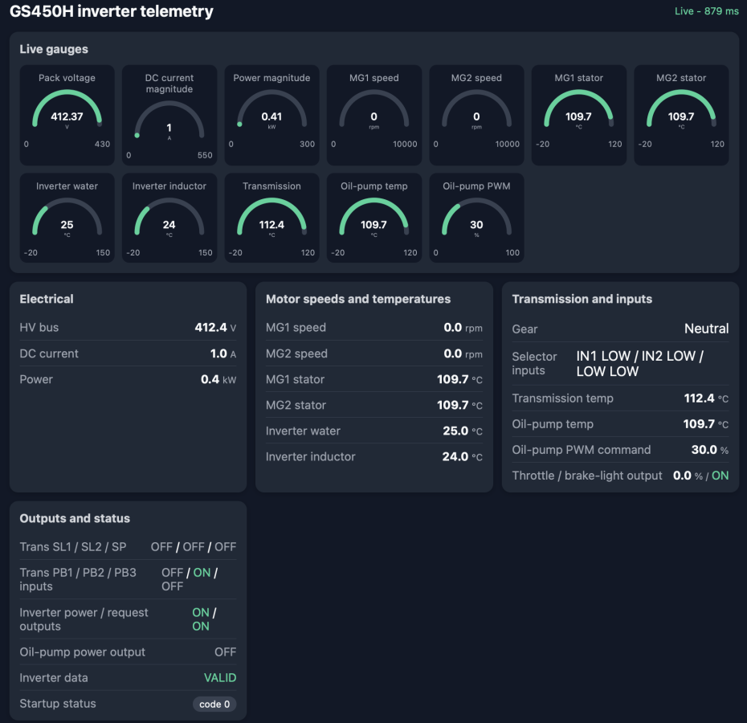Image resolution: width=747 pixels, height=723 pixels.
Task: Select the Oil-pump PWM gauge showing 30
Action: tap(476, 218)
